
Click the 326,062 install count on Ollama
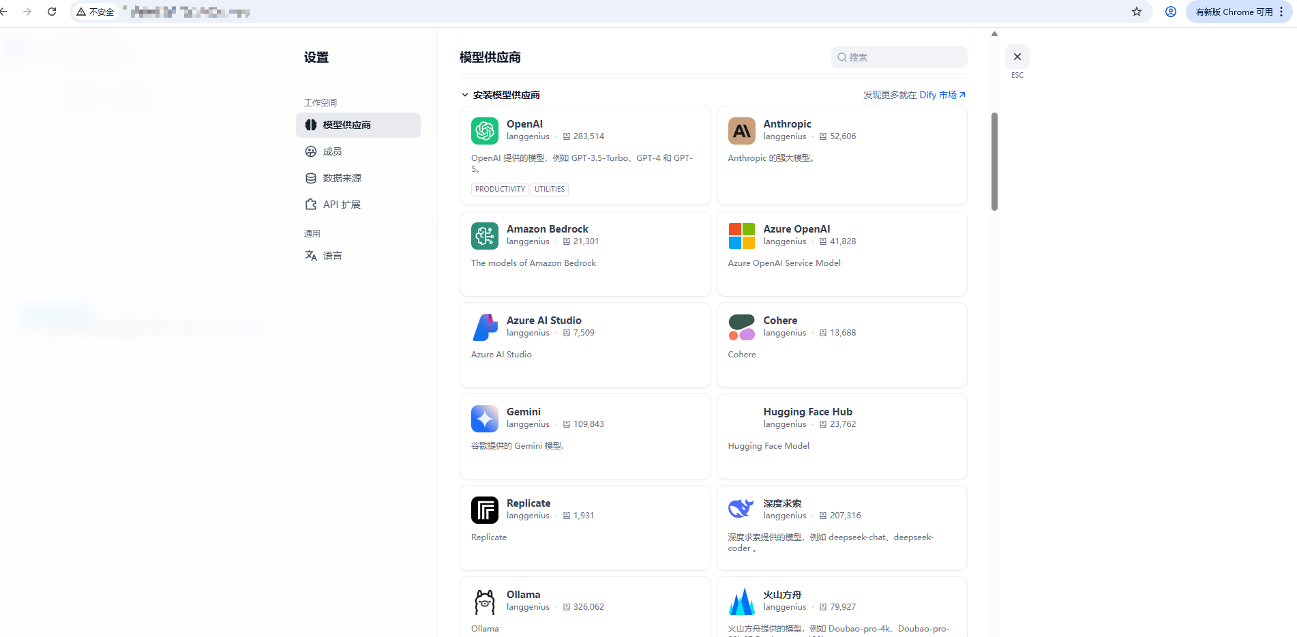588,607
